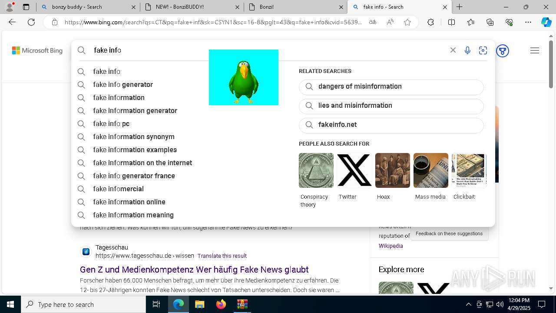
Task: Open the Bing hamburger menu
Action: [535, 50]
